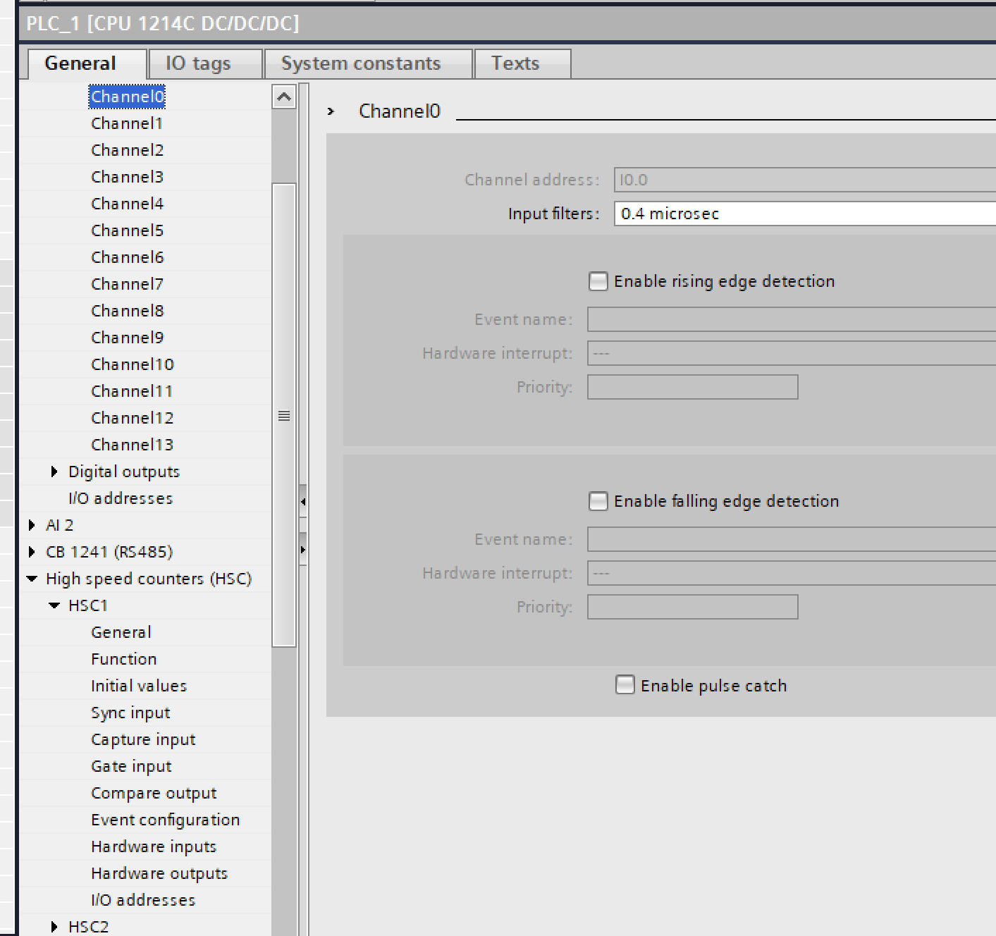Expand the CB 1241 (RS485) node
The image size is (996, 936).
tap(32, 552)
